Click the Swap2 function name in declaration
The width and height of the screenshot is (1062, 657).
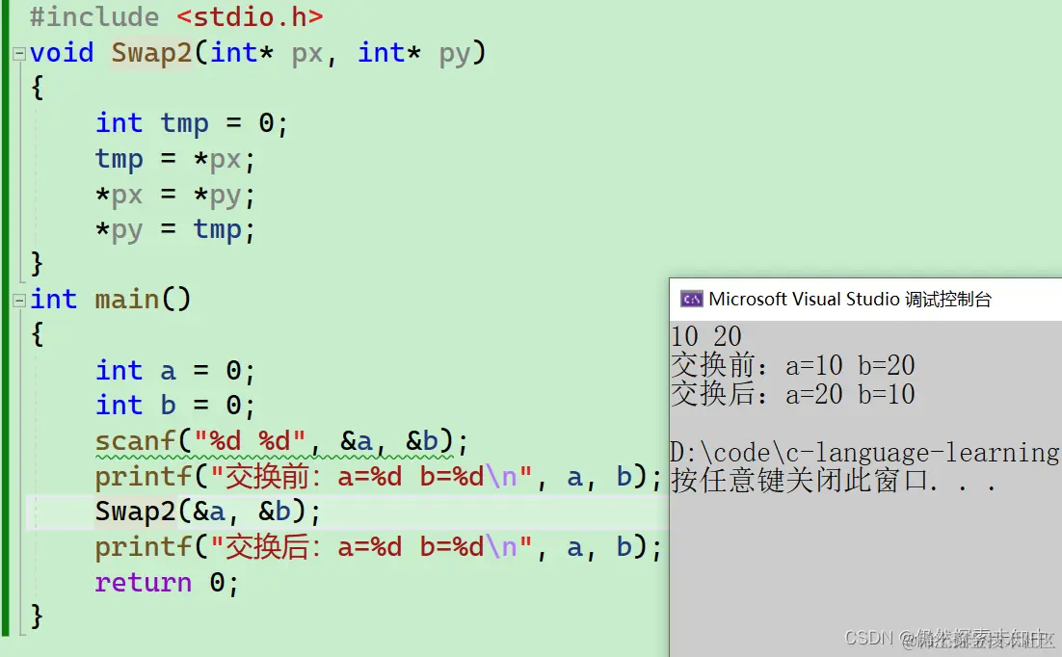(151, 53)
